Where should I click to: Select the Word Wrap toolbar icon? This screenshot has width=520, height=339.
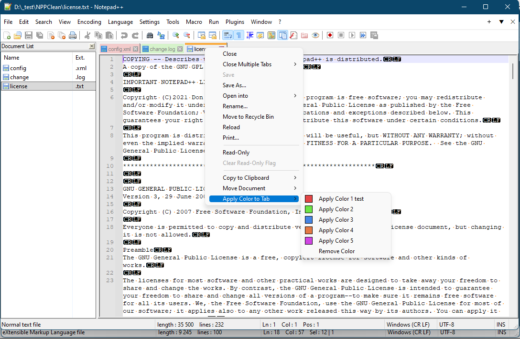pyautogui.click(x=228, y=35)
